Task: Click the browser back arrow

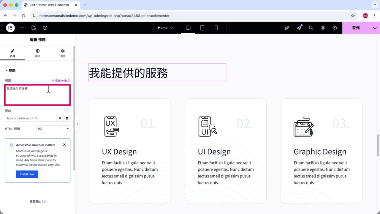Action: [x=5, y=16]
